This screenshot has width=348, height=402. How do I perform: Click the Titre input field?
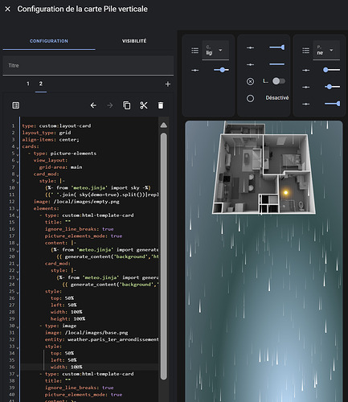[x=88, y=65]
